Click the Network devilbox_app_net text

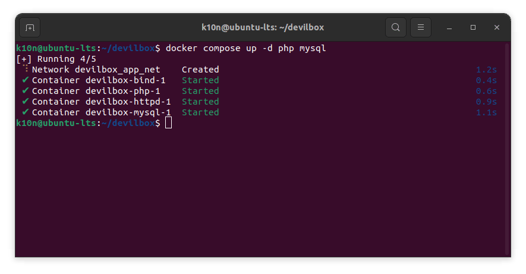click(96, 70)
